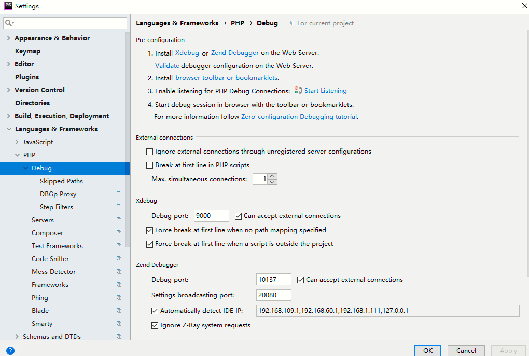Expand Version Control section
The image size is (529, 356).
coord(8,90)
